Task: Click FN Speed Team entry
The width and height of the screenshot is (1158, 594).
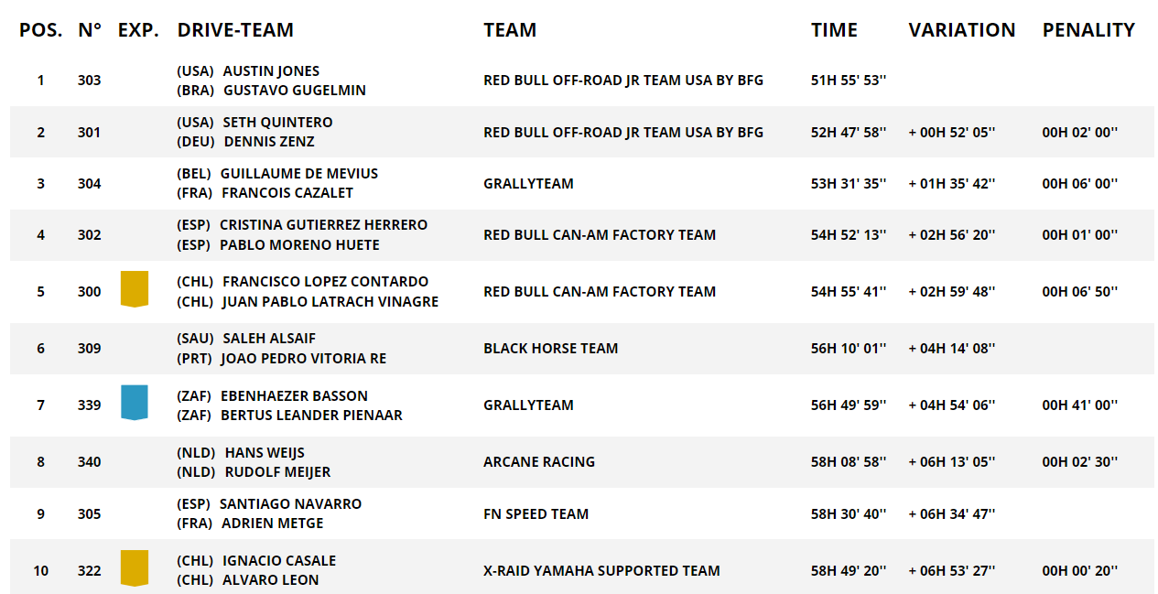Action: point(536,513)
